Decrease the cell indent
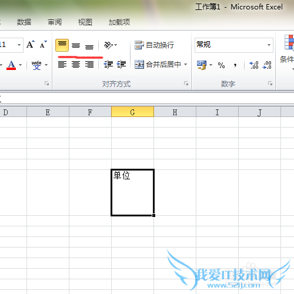 click(x=108, y=64)
